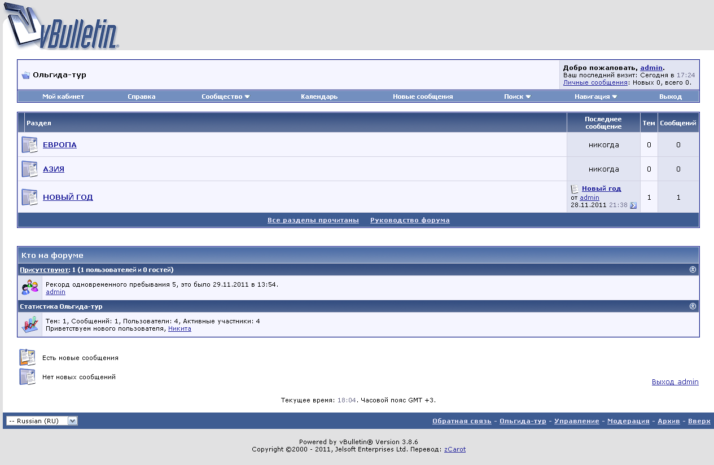Click Вверх footer link

point(699,421)
